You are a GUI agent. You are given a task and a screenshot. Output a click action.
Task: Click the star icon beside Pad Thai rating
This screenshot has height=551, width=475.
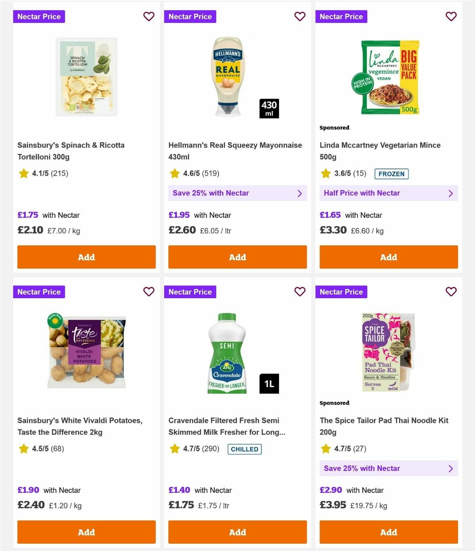pyautogui.click(x=326, y=449)
